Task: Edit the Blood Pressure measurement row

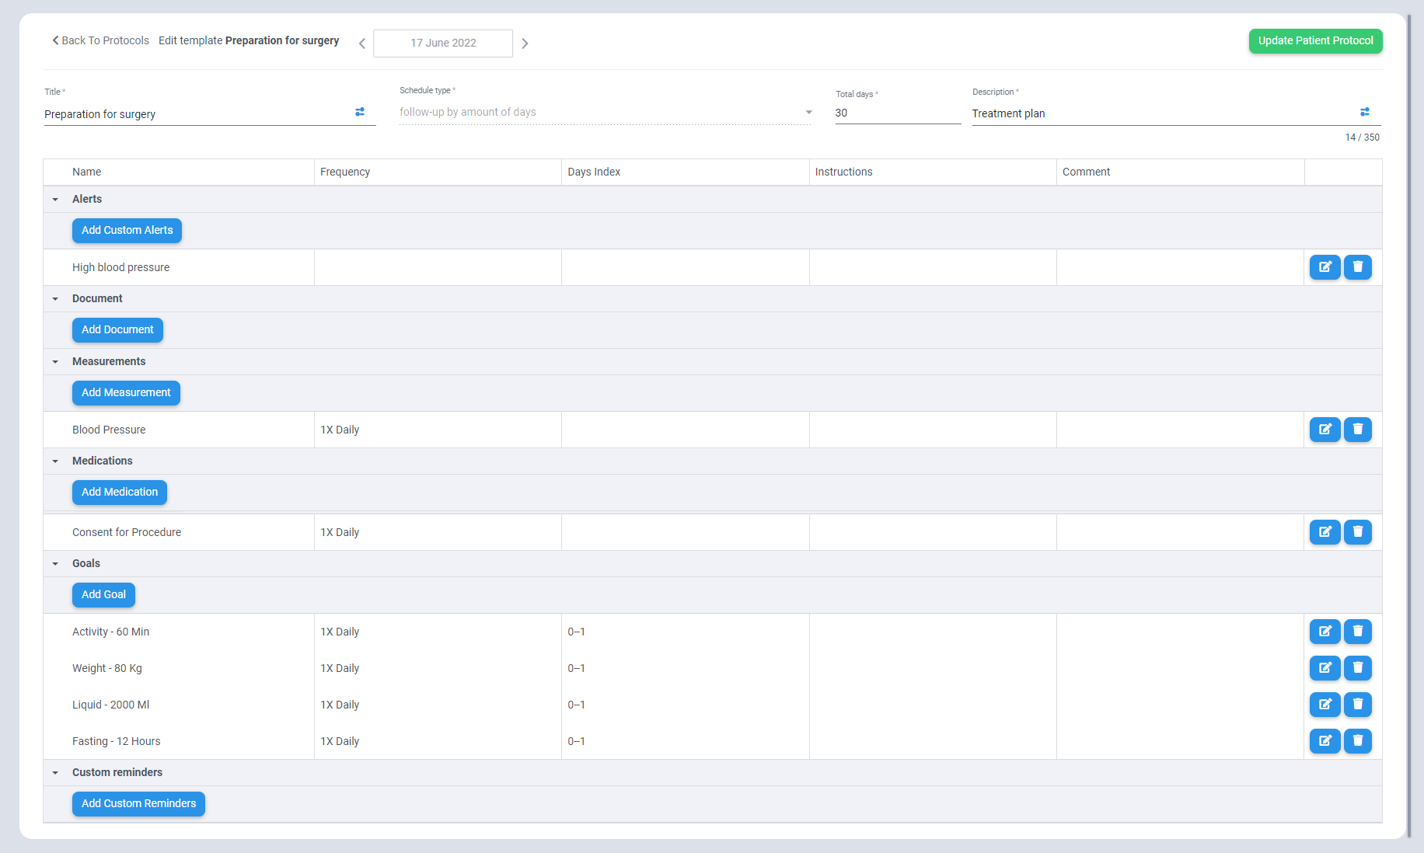Action: pos(1325,430)
